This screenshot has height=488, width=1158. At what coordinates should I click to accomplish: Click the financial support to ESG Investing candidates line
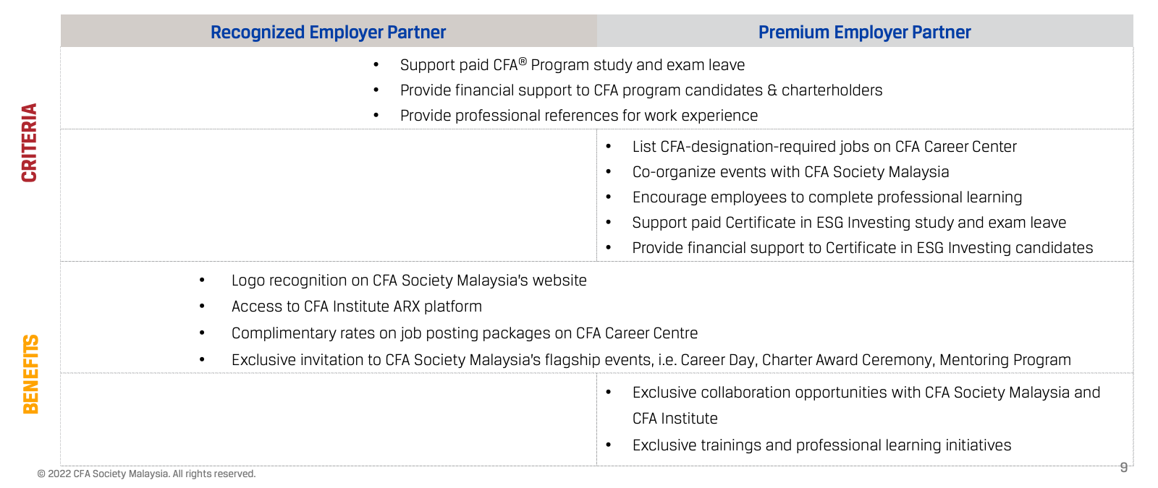862,248
